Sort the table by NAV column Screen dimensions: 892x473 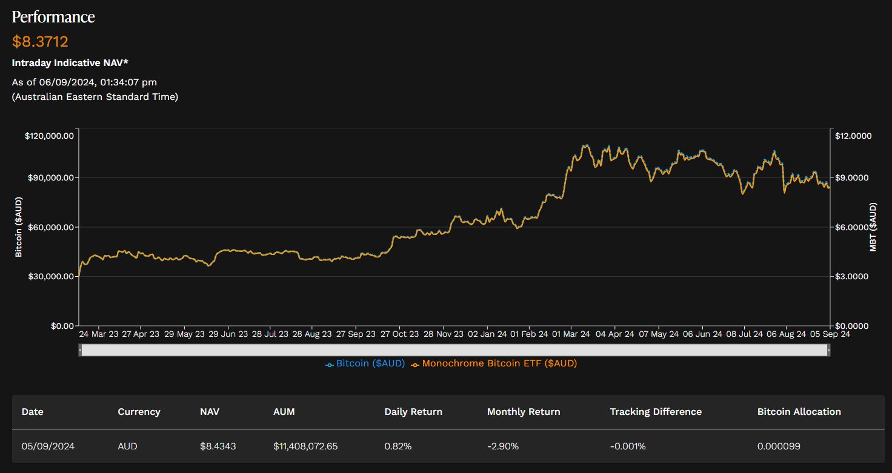pyautogui.click(x=209, y=411)
